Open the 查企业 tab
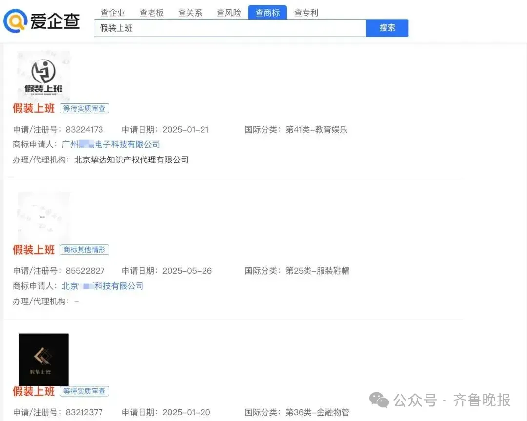This screenshot has height=421, width=527. click(x=113, y=13)
